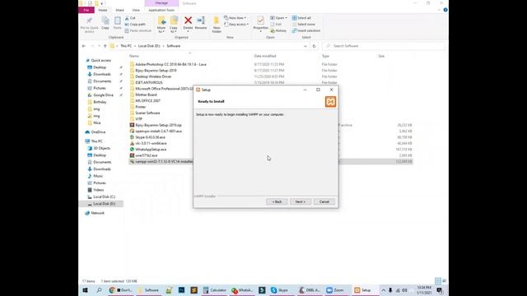The width and height of the screenshot is (527, 296).
Task: Click the Rename icon in Organize group
Action: [201, 21]
